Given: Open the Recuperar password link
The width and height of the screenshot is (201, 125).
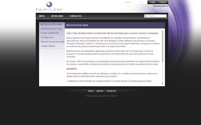Looking at the screenshot, I should (x=161, y=6).
